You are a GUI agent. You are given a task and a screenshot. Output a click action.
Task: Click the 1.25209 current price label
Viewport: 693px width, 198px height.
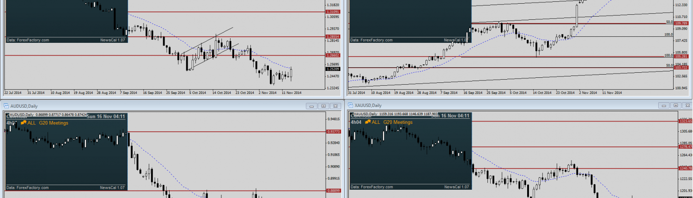(x=333, y=69)
